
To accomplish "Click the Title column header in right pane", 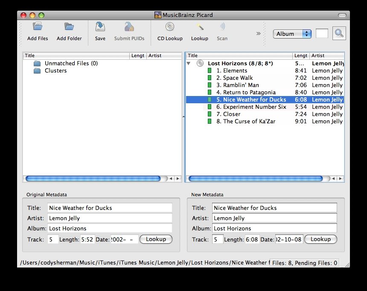I will click(239, 55).
